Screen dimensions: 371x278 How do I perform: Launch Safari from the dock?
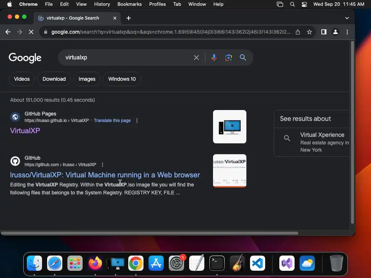[55, 263]
